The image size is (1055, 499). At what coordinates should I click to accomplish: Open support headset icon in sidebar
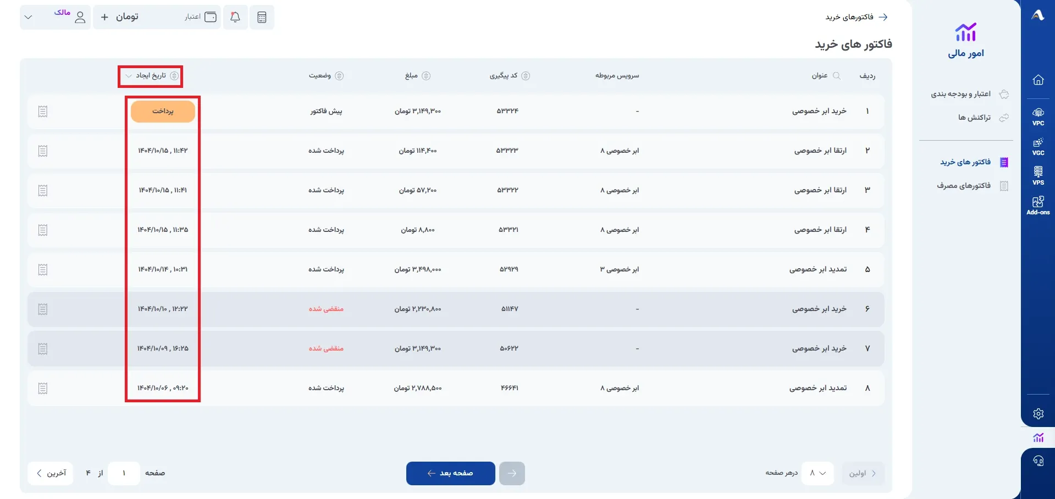click(1038, 461)
